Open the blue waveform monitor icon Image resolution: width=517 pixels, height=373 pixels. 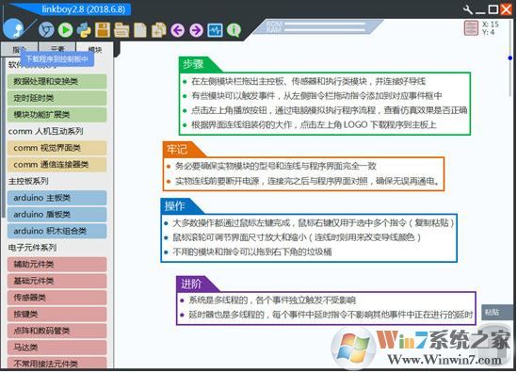pyautogui.click(x=215, y=31)
